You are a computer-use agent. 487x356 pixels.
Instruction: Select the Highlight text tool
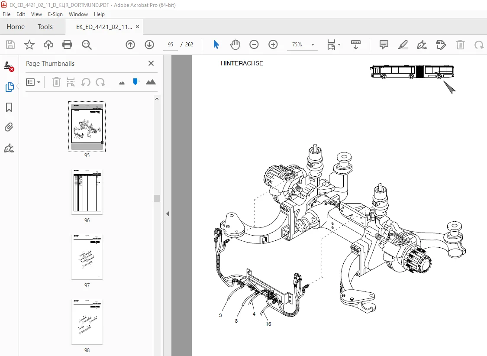403,45
